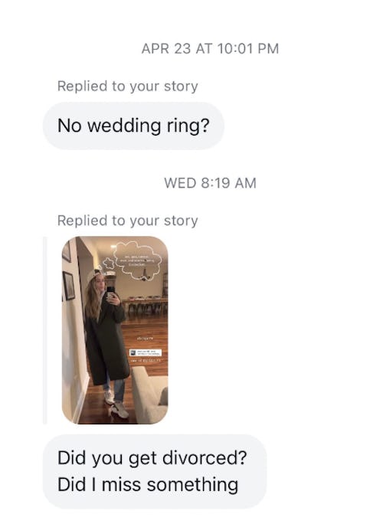
Task: Tap the small flower doodle beside thought bubble
Action: click(x=109, y=264)
